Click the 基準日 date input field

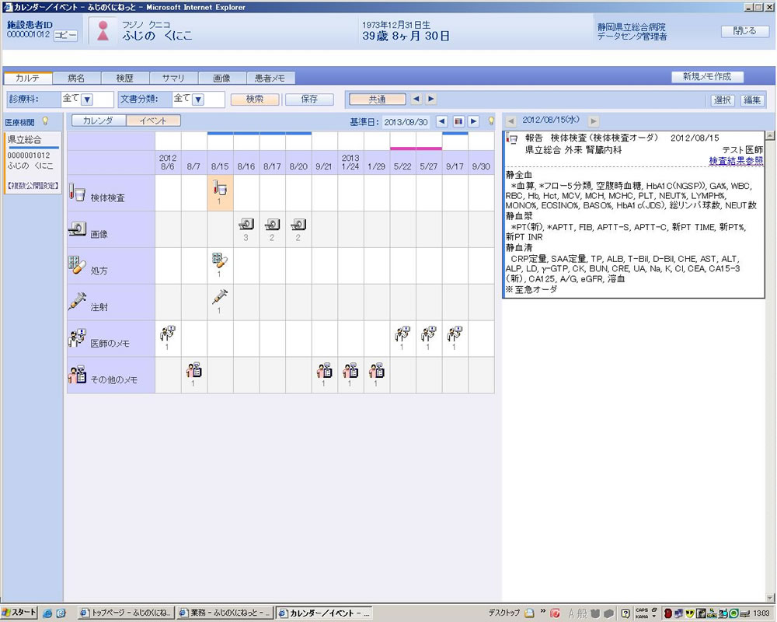pyautogui.click(x=406, y=121)
